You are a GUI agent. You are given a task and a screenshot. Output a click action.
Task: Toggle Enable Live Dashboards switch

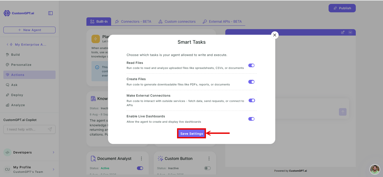[x=251, y=119]
